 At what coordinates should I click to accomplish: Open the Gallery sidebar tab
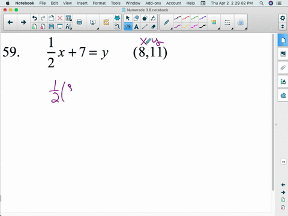(283, 54)
